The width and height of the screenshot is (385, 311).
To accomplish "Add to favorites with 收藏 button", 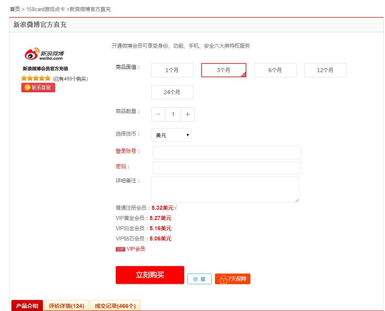I will 199,279.
